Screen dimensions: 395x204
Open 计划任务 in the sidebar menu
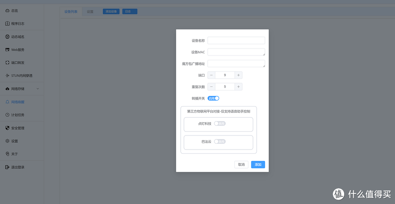click(22, 115)
